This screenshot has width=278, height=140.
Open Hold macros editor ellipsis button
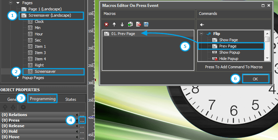pyautogui.click(x=82, y=132)
